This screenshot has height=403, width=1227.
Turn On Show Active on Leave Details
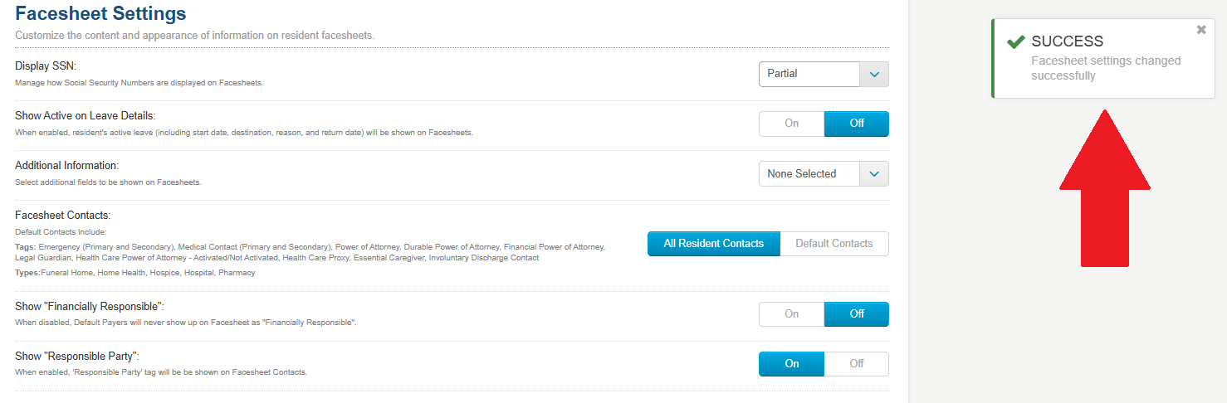pyautogui.click(x=791, y=124)
